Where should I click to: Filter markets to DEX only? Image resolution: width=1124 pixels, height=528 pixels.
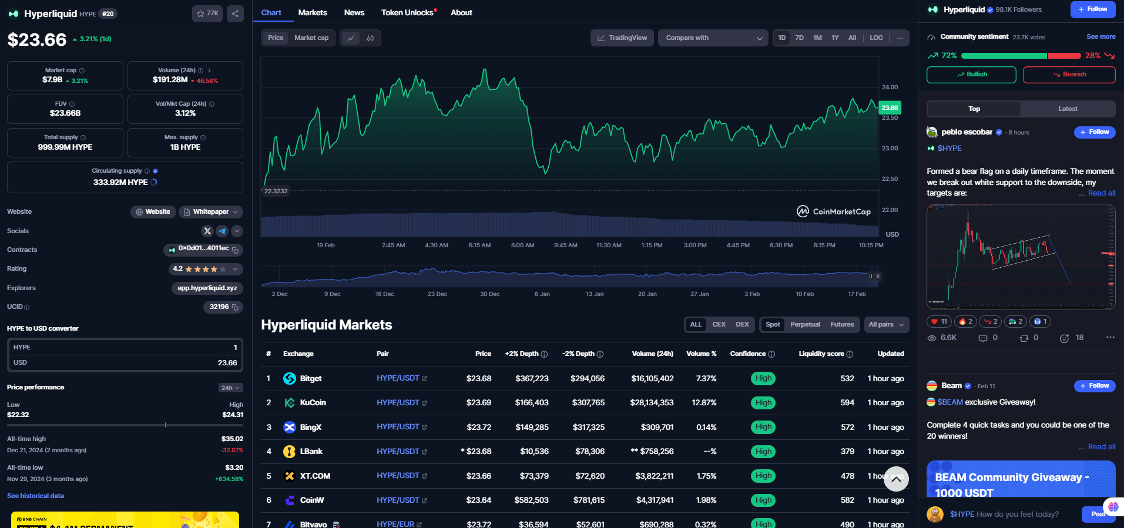pos(742,324)
